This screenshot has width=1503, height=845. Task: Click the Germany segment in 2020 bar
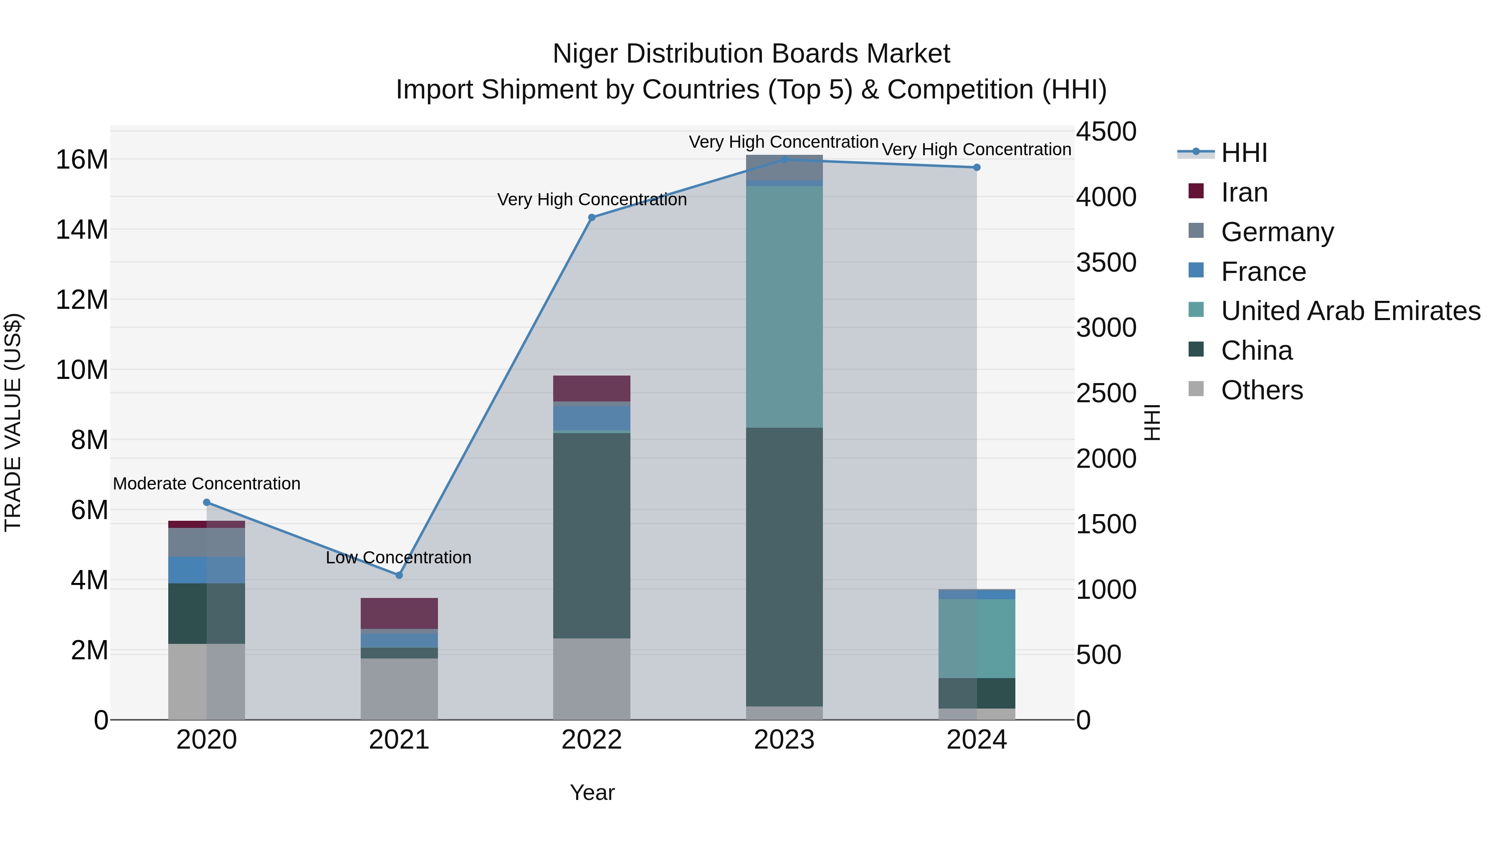[207, 542]
